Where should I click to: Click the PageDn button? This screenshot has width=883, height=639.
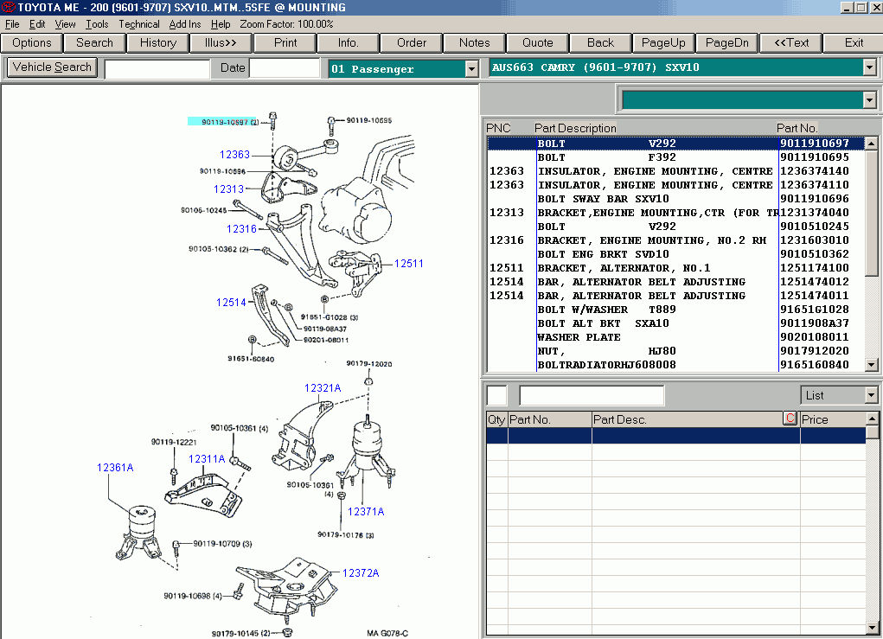click(x=727, y=42)
